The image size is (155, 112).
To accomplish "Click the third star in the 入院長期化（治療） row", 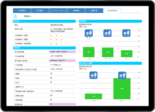I will pos(62,36).
